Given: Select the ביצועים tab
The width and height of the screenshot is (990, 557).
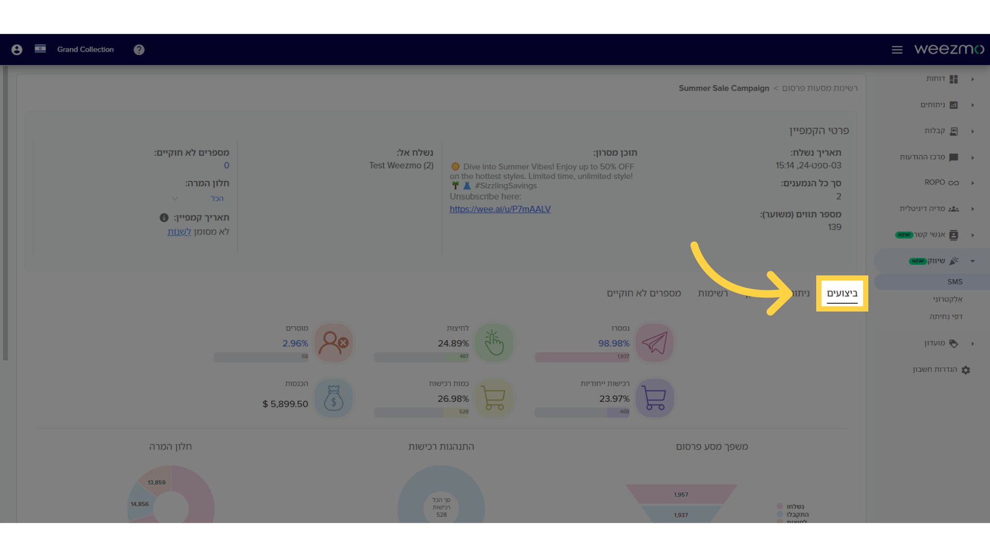Looking at the screenshot, I should pos(842,293).
